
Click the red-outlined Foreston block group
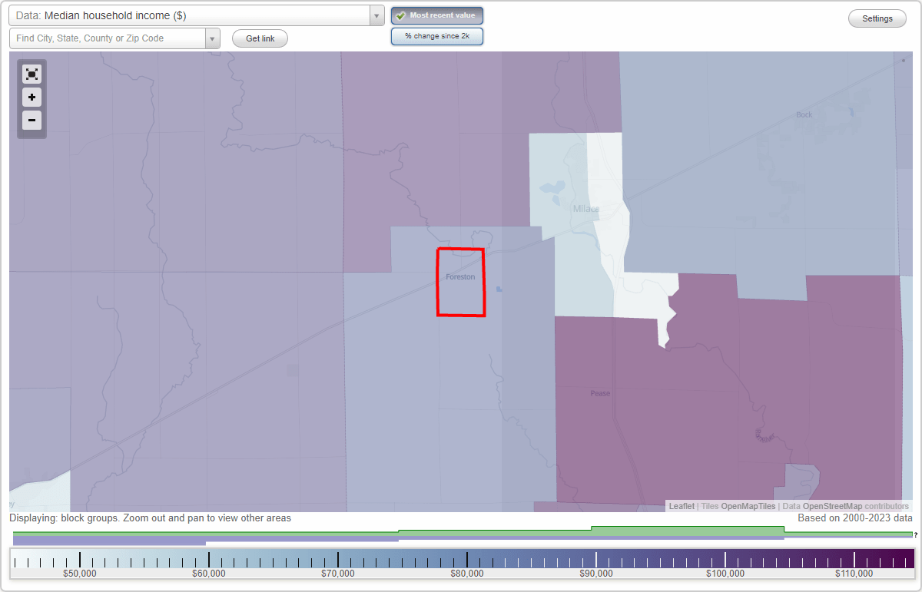point(460,282)
